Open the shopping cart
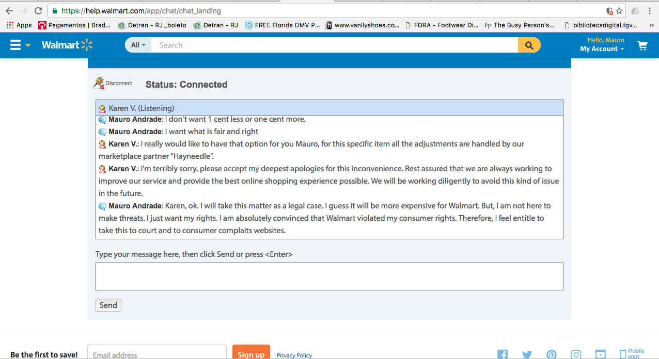This screenshot has width=659, height=359. click(x=642, y=45)
